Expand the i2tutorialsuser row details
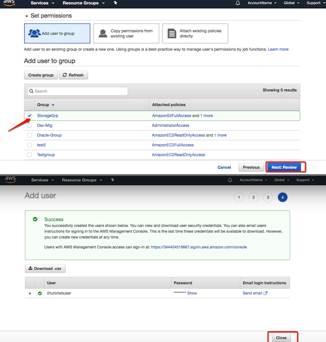The width and height of the screenshot is (326, 342). click(x=30, y=293)
